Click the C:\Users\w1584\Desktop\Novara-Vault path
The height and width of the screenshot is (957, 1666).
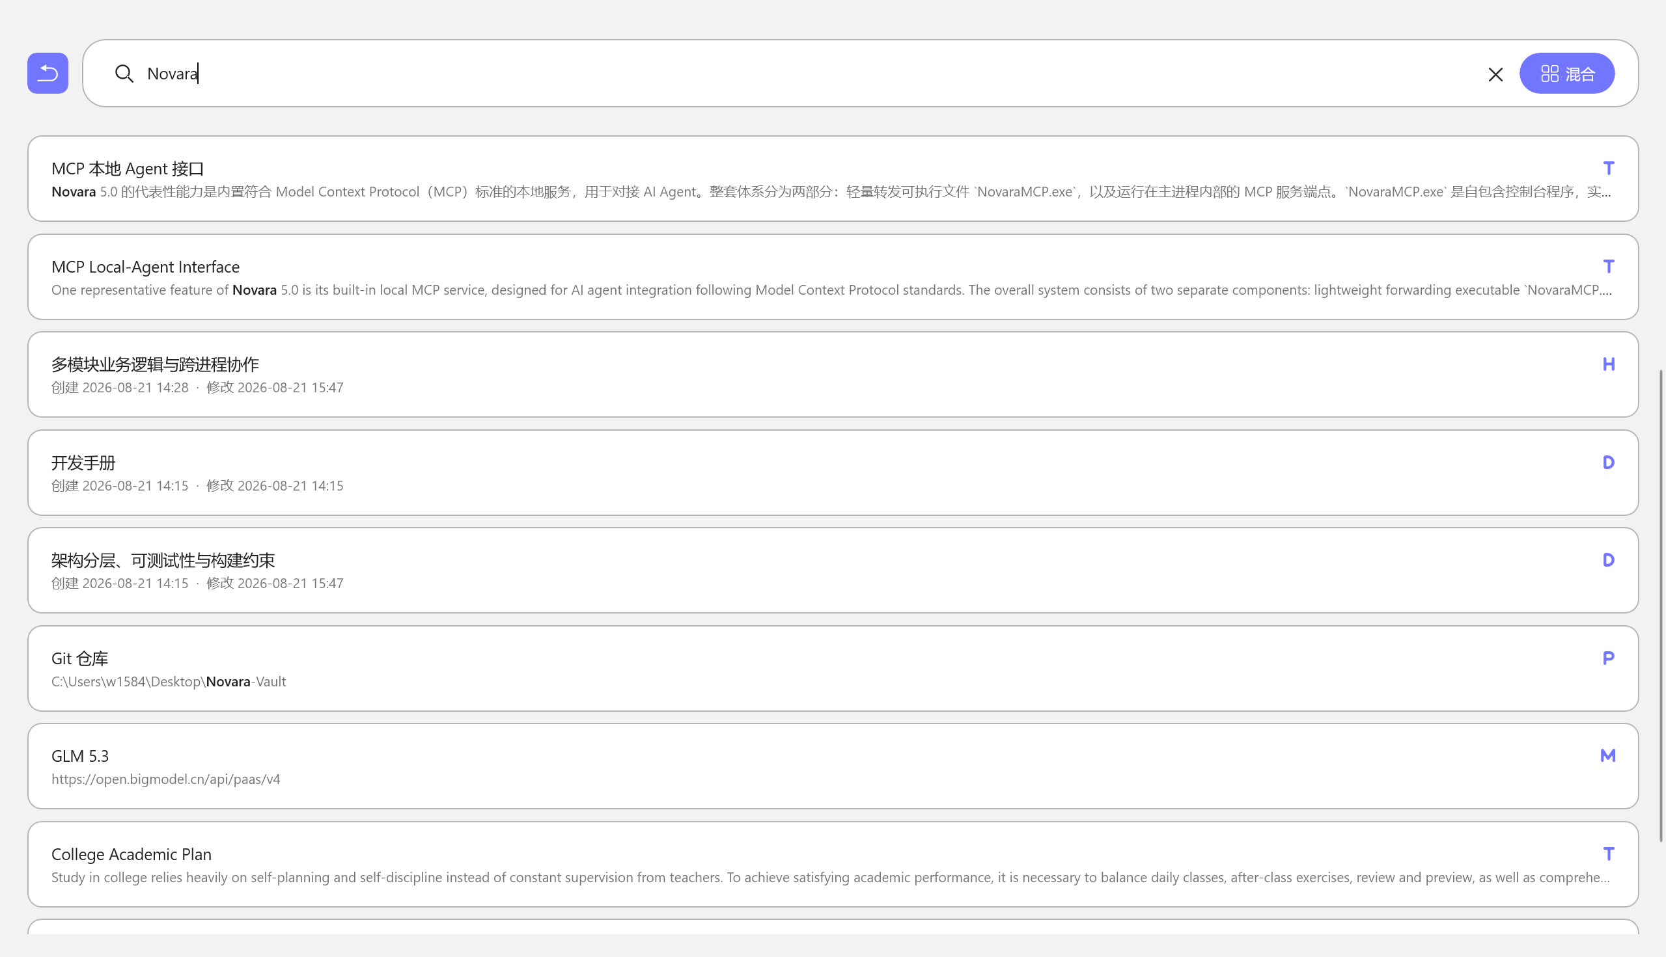coord(169,682)
